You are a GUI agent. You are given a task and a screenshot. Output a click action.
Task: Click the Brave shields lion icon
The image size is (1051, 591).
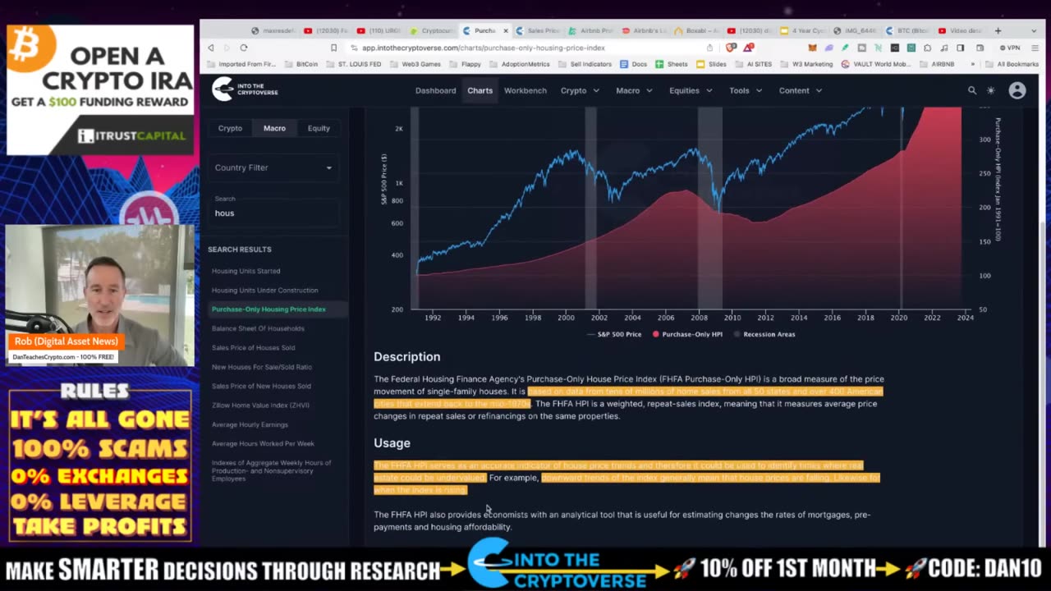coord(731,48)
